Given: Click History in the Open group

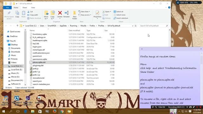Looking at the screenshot, I should coord(107,18).
